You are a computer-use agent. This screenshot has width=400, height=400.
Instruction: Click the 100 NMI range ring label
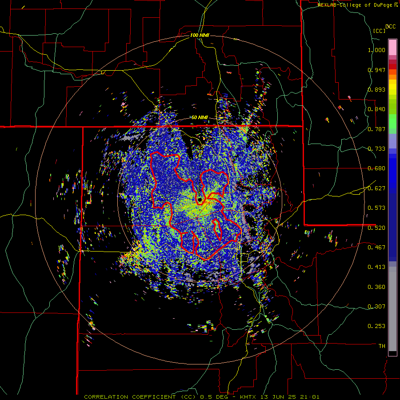(x=200, y=35)
